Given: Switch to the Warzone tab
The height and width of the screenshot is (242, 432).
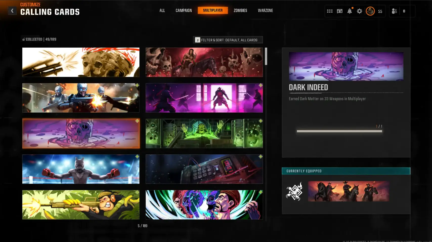Looking at the screenshot, I should coord(265,10).
